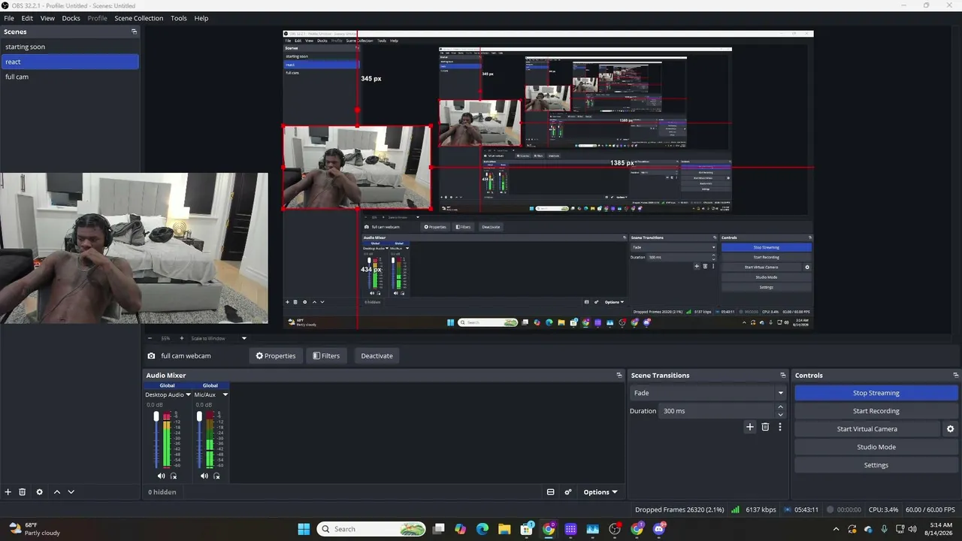Click the Dropped Frames status text

click(679, 509)
